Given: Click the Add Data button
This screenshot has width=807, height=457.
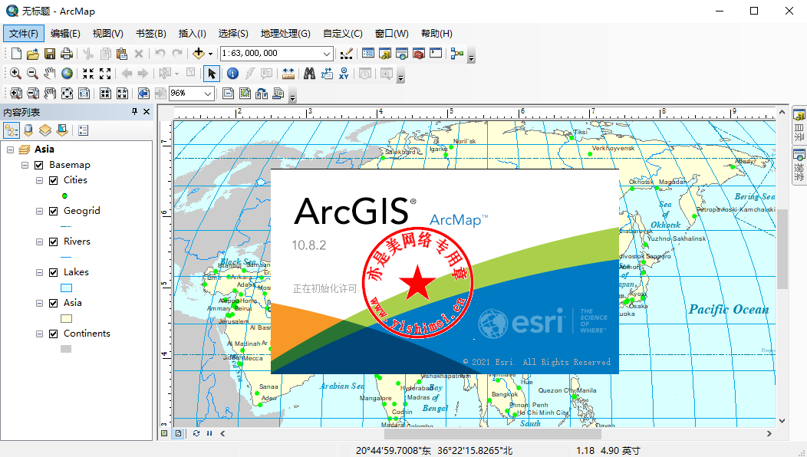Looking at the screenshot, I should click(x=199, y=53).
